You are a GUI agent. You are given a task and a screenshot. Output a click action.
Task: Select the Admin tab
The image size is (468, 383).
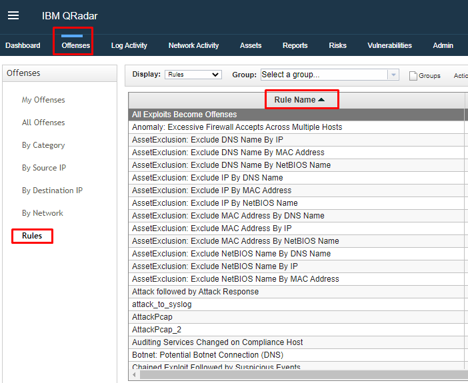(x=443, y=45)
